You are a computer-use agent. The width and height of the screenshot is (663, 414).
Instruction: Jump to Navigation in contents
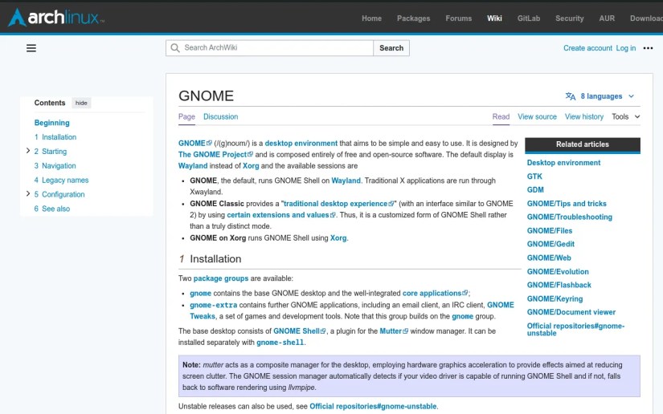(x=55, y=166)
